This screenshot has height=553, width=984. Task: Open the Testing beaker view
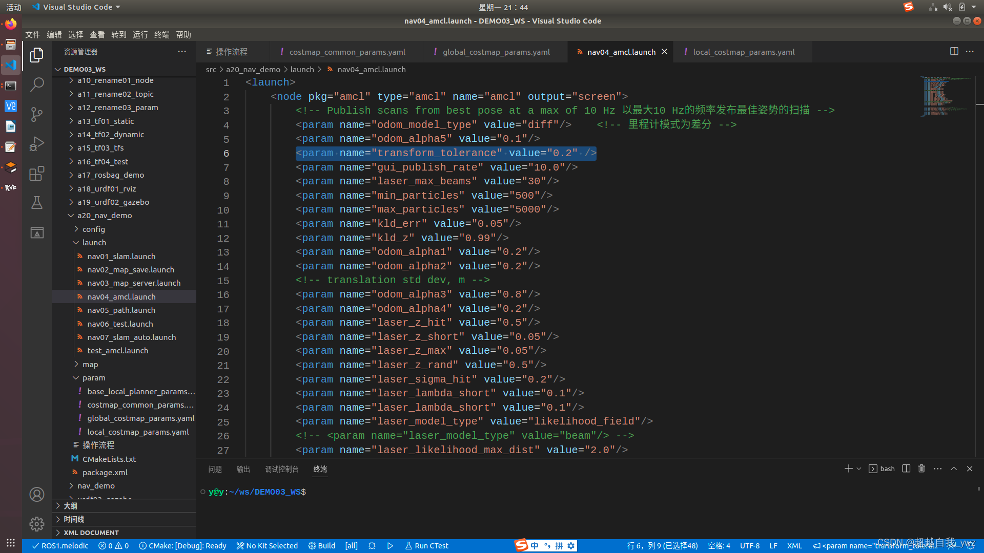(x=36, y=202)
